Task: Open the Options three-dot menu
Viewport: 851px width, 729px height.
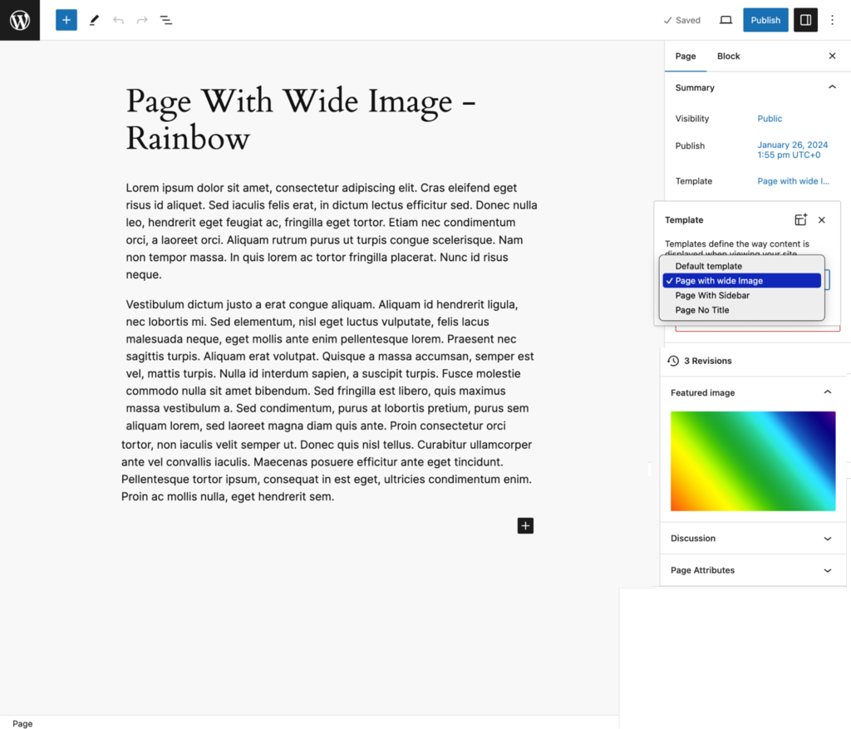Action: (x=833, y=20)
